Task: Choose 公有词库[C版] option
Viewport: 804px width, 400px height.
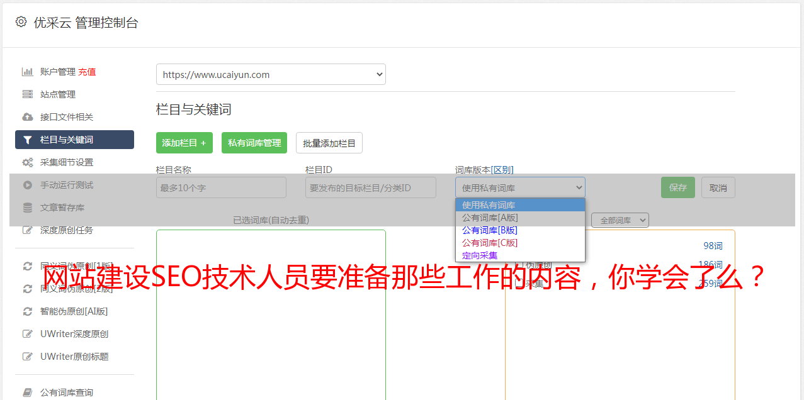Action: pos(520,243)
